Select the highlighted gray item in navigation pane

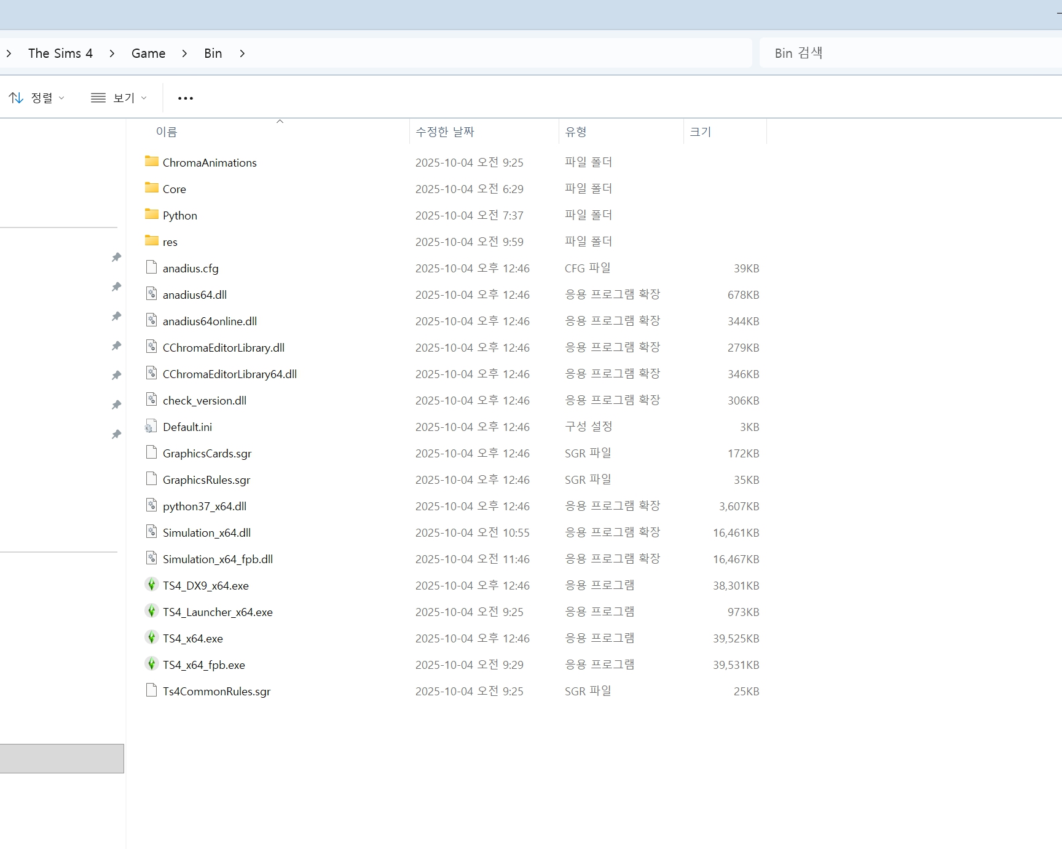click(61, 759)
